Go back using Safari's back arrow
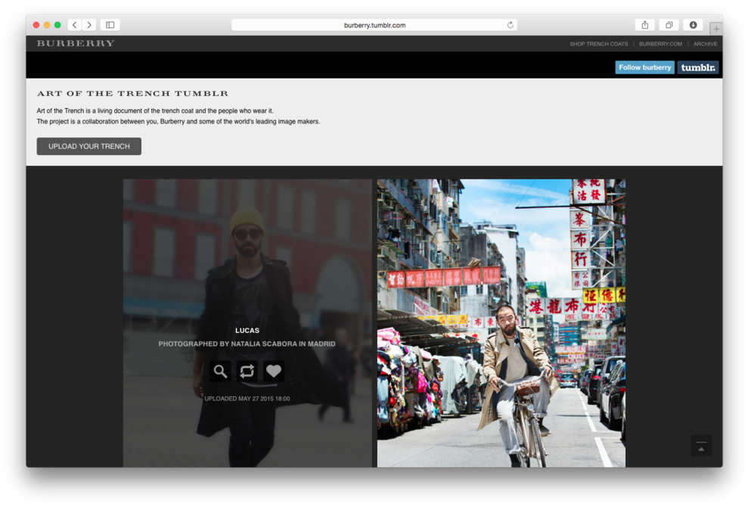This screenshot has height=507, width=748. tap(75, 25)
